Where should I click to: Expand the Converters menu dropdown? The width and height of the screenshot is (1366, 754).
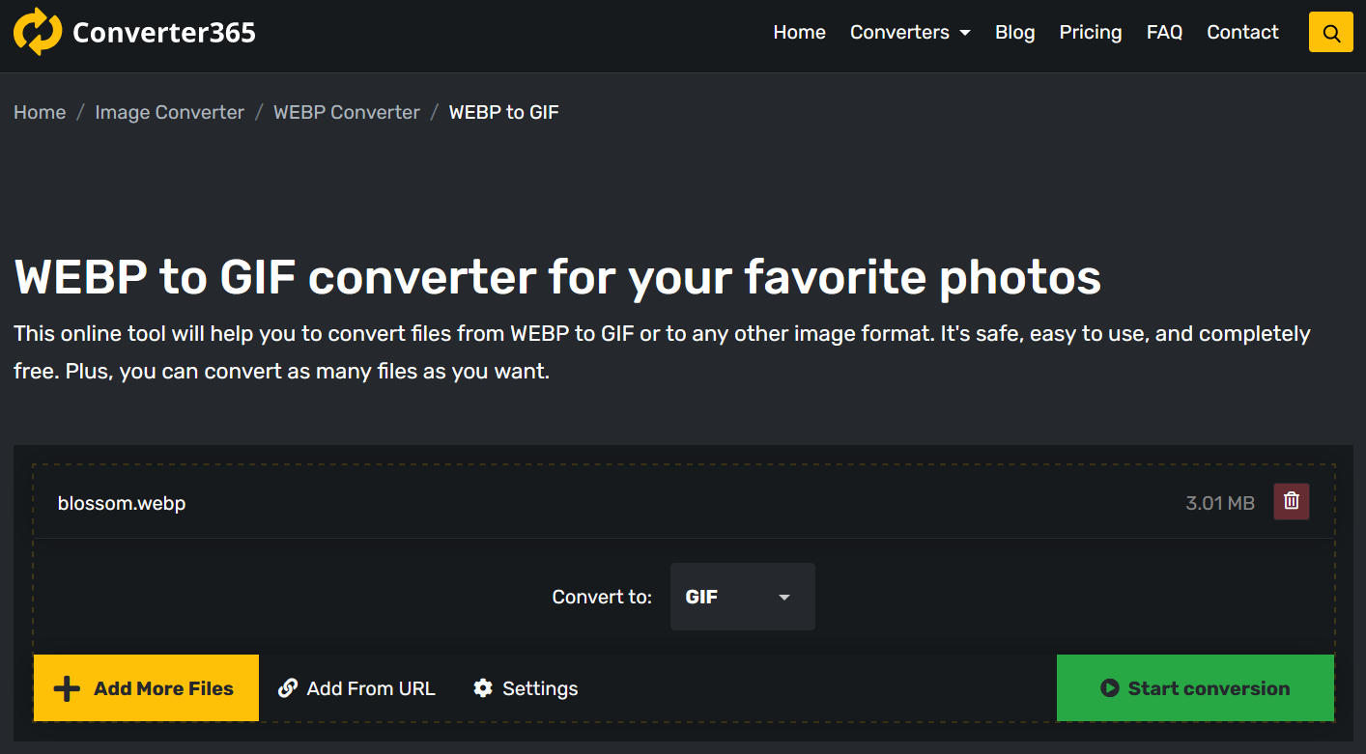tap(910, 33)
